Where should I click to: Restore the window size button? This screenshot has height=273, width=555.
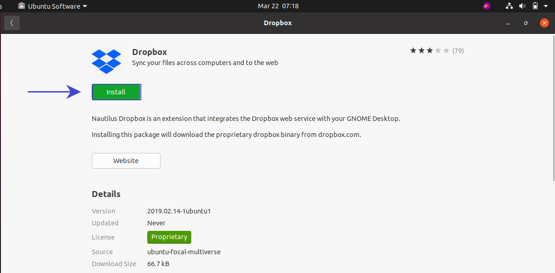tap(526, 23)
